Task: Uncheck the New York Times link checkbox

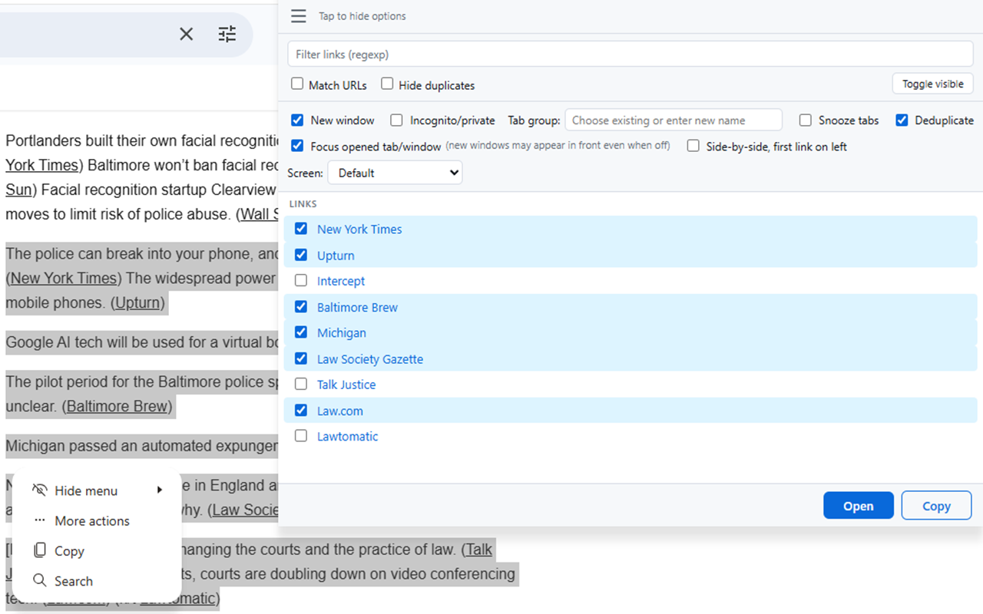Action: point(301,229)
